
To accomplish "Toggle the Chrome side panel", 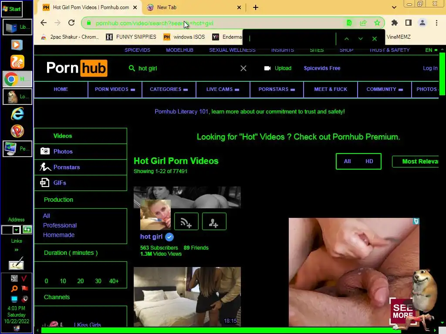I will [x=409, y=23].
